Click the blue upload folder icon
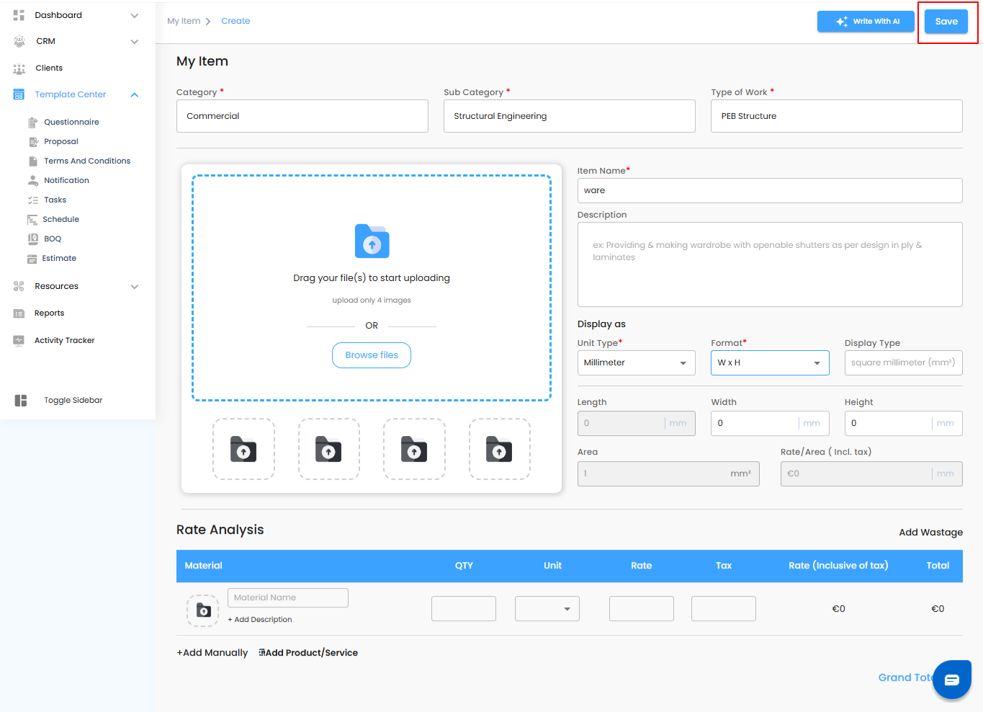 (x=372, y=241)
